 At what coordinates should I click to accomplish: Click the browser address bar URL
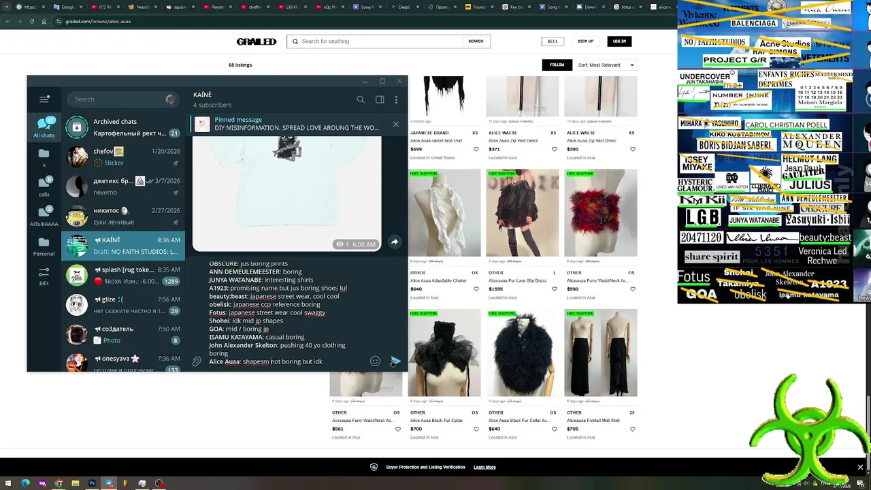click(x=98, y=22)
